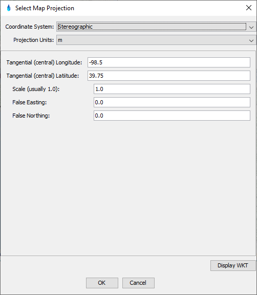Activate the False Northing text field
The height and width of the screenshot is (295, 257).
tap(172, 116)
